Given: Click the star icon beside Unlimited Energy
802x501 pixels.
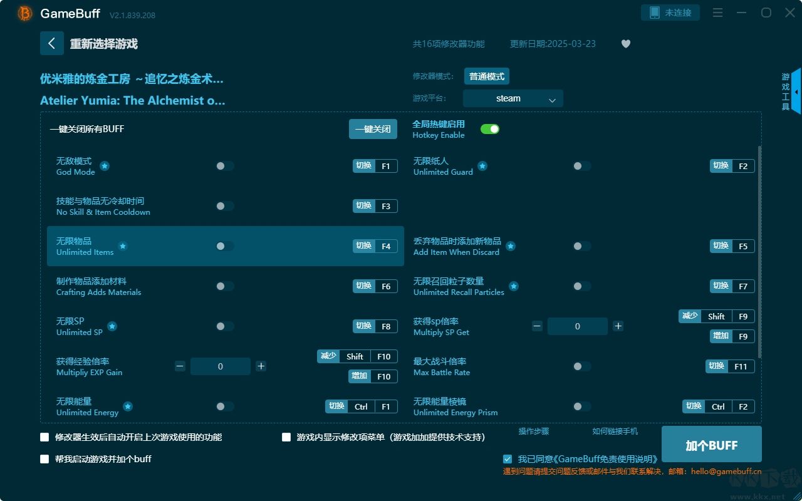Looking at the screenshot, I should point(128,406).
